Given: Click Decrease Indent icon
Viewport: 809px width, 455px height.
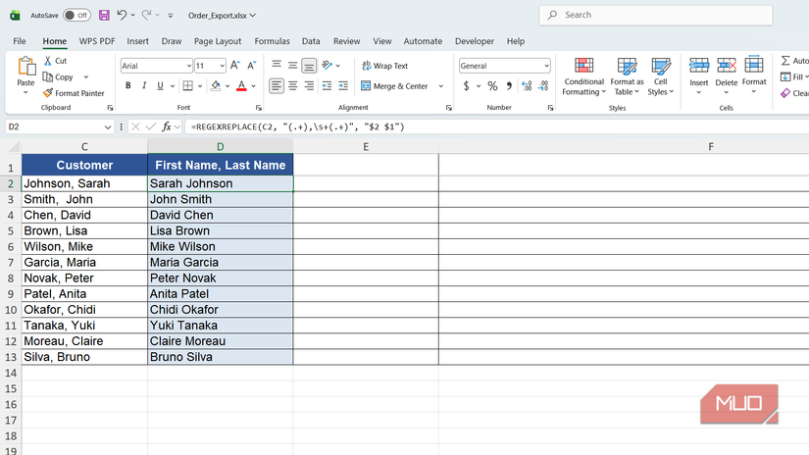Looking at the screenshot, I should (328, 85).
